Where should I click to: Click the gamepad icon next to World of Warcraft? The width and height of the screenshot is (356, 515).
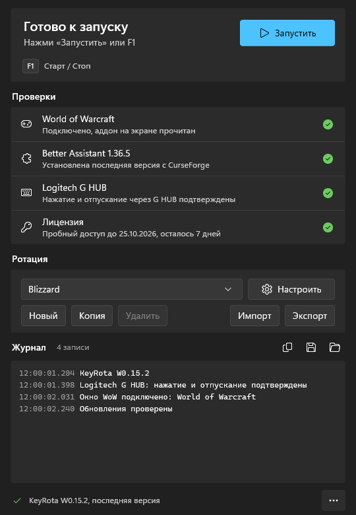pyautogui.click(x=26, y=124)
